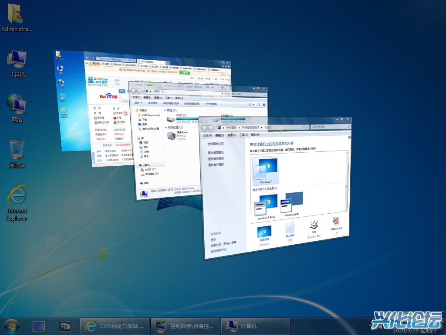Click 映射网络驱动器 toolbar button

click(x=192, y=104)
